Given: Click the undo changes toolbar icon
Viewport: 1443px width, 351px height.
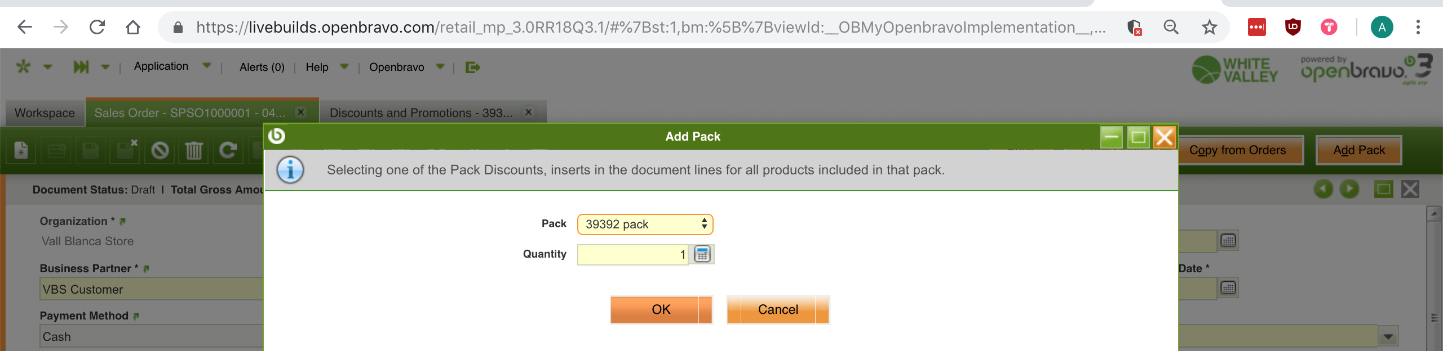Looking at the screenshot, I should coord(160,151).
